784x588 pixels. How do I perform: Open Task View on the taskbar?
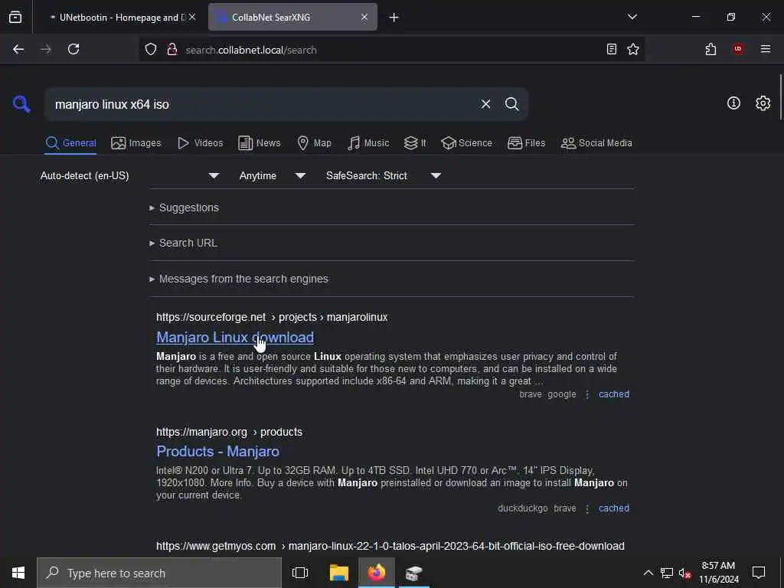click(x=300, y=573)
